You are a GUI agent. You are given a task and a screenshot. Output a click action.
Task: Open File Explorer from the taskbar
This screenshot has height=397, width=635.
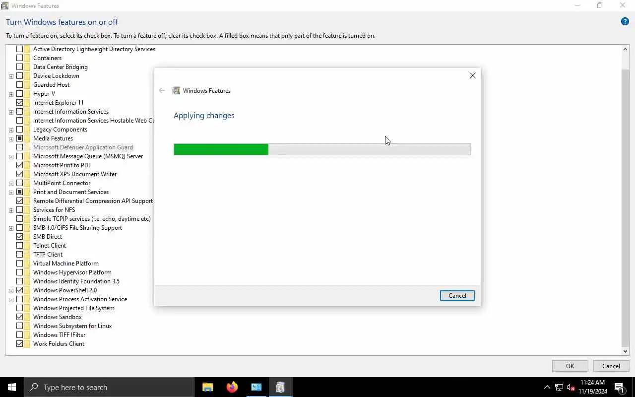(208, 387)
